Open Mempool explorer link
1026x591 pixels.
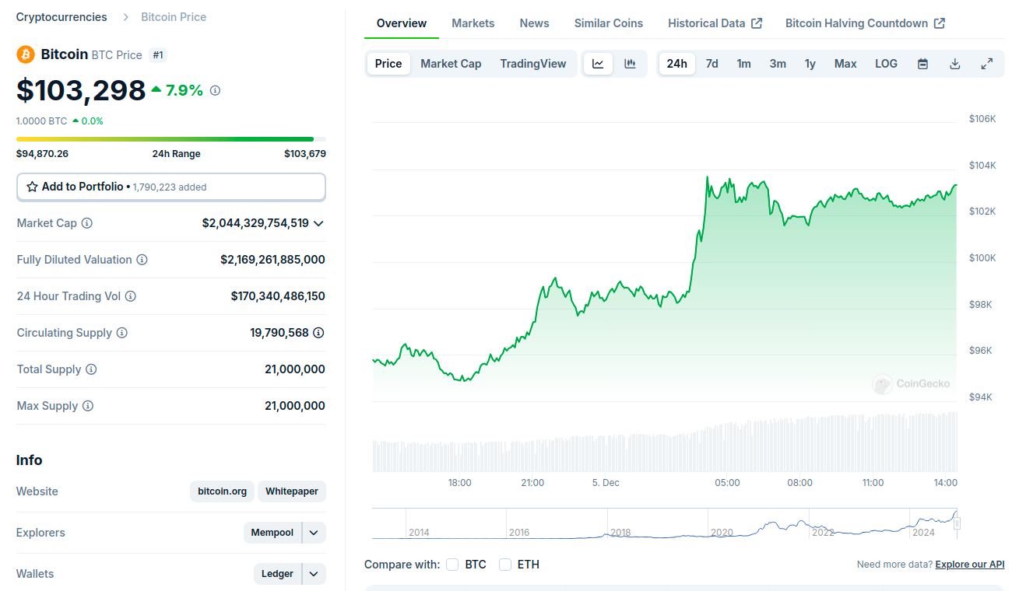point(272,533)
